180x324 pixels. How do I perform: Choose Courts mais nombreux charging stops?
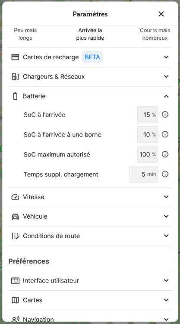coord(155,34)
